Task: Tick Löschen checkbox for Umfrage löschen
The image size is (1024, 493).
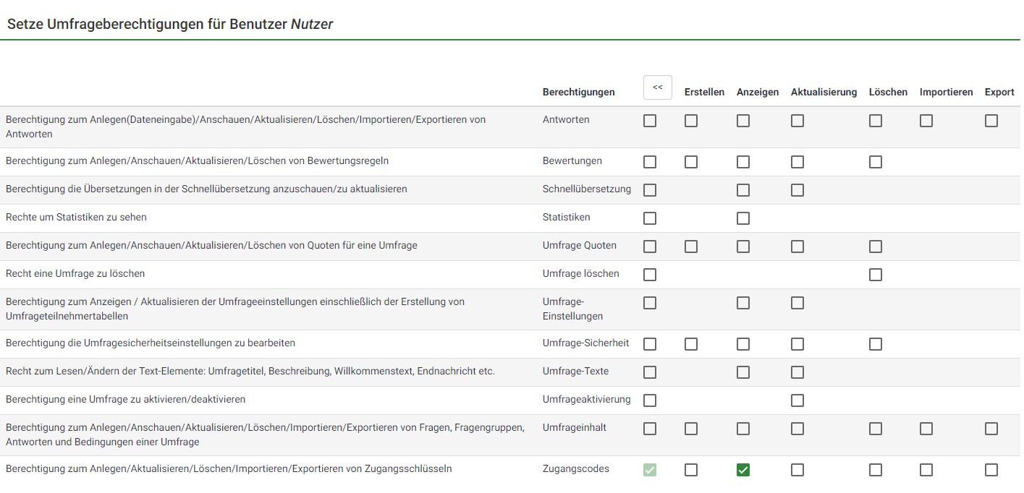Action: point(876,275)
